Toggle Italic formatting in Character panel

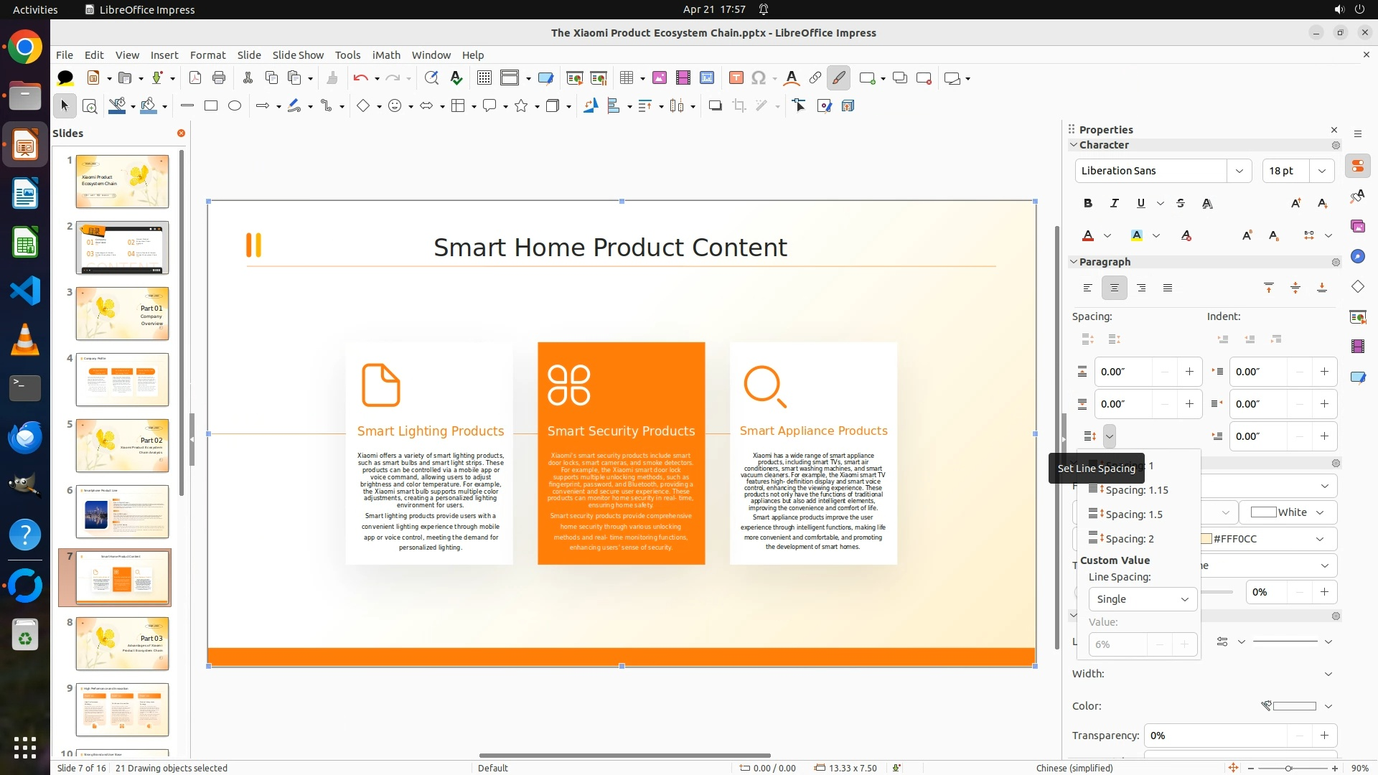1115,203
